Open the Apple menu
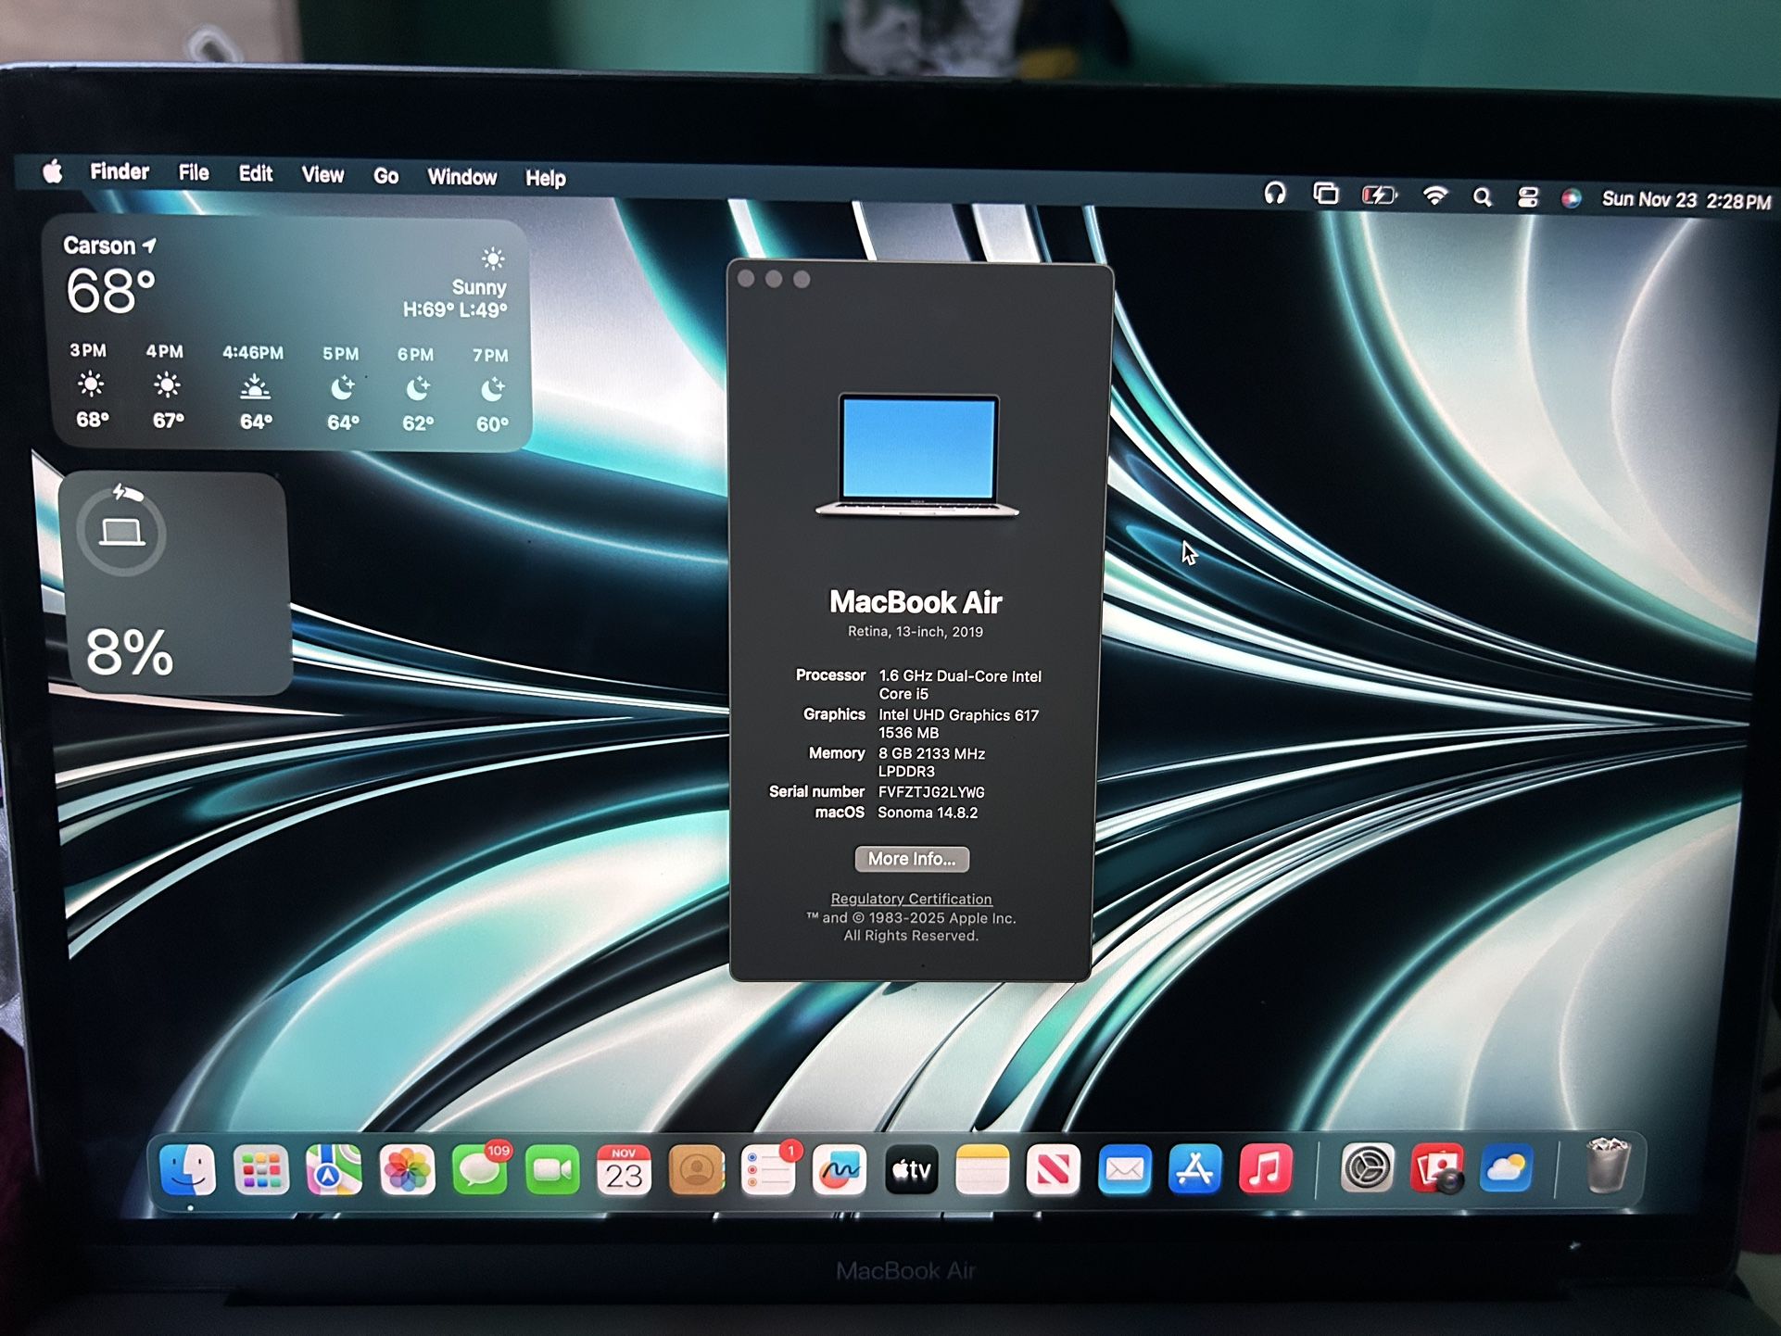 tap(53, 172)
